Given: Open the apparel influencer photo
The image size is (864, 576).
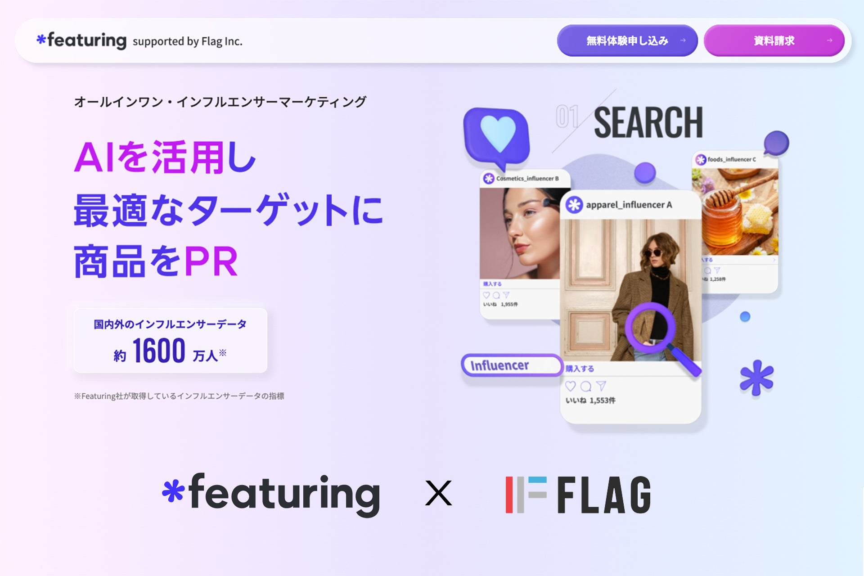Looking at the screenshot, I should coord(630,290).
